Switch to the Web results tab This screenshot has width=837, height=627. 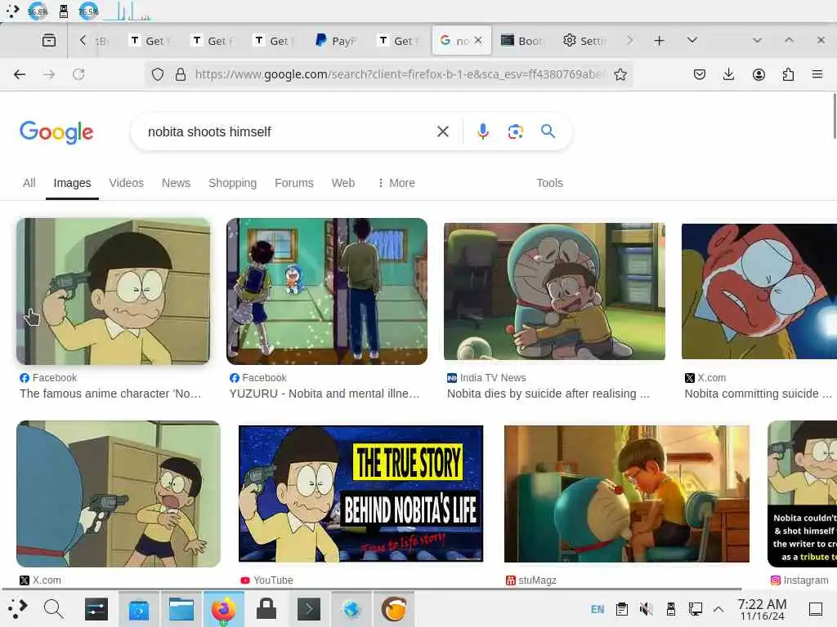[x=343, y=183]
